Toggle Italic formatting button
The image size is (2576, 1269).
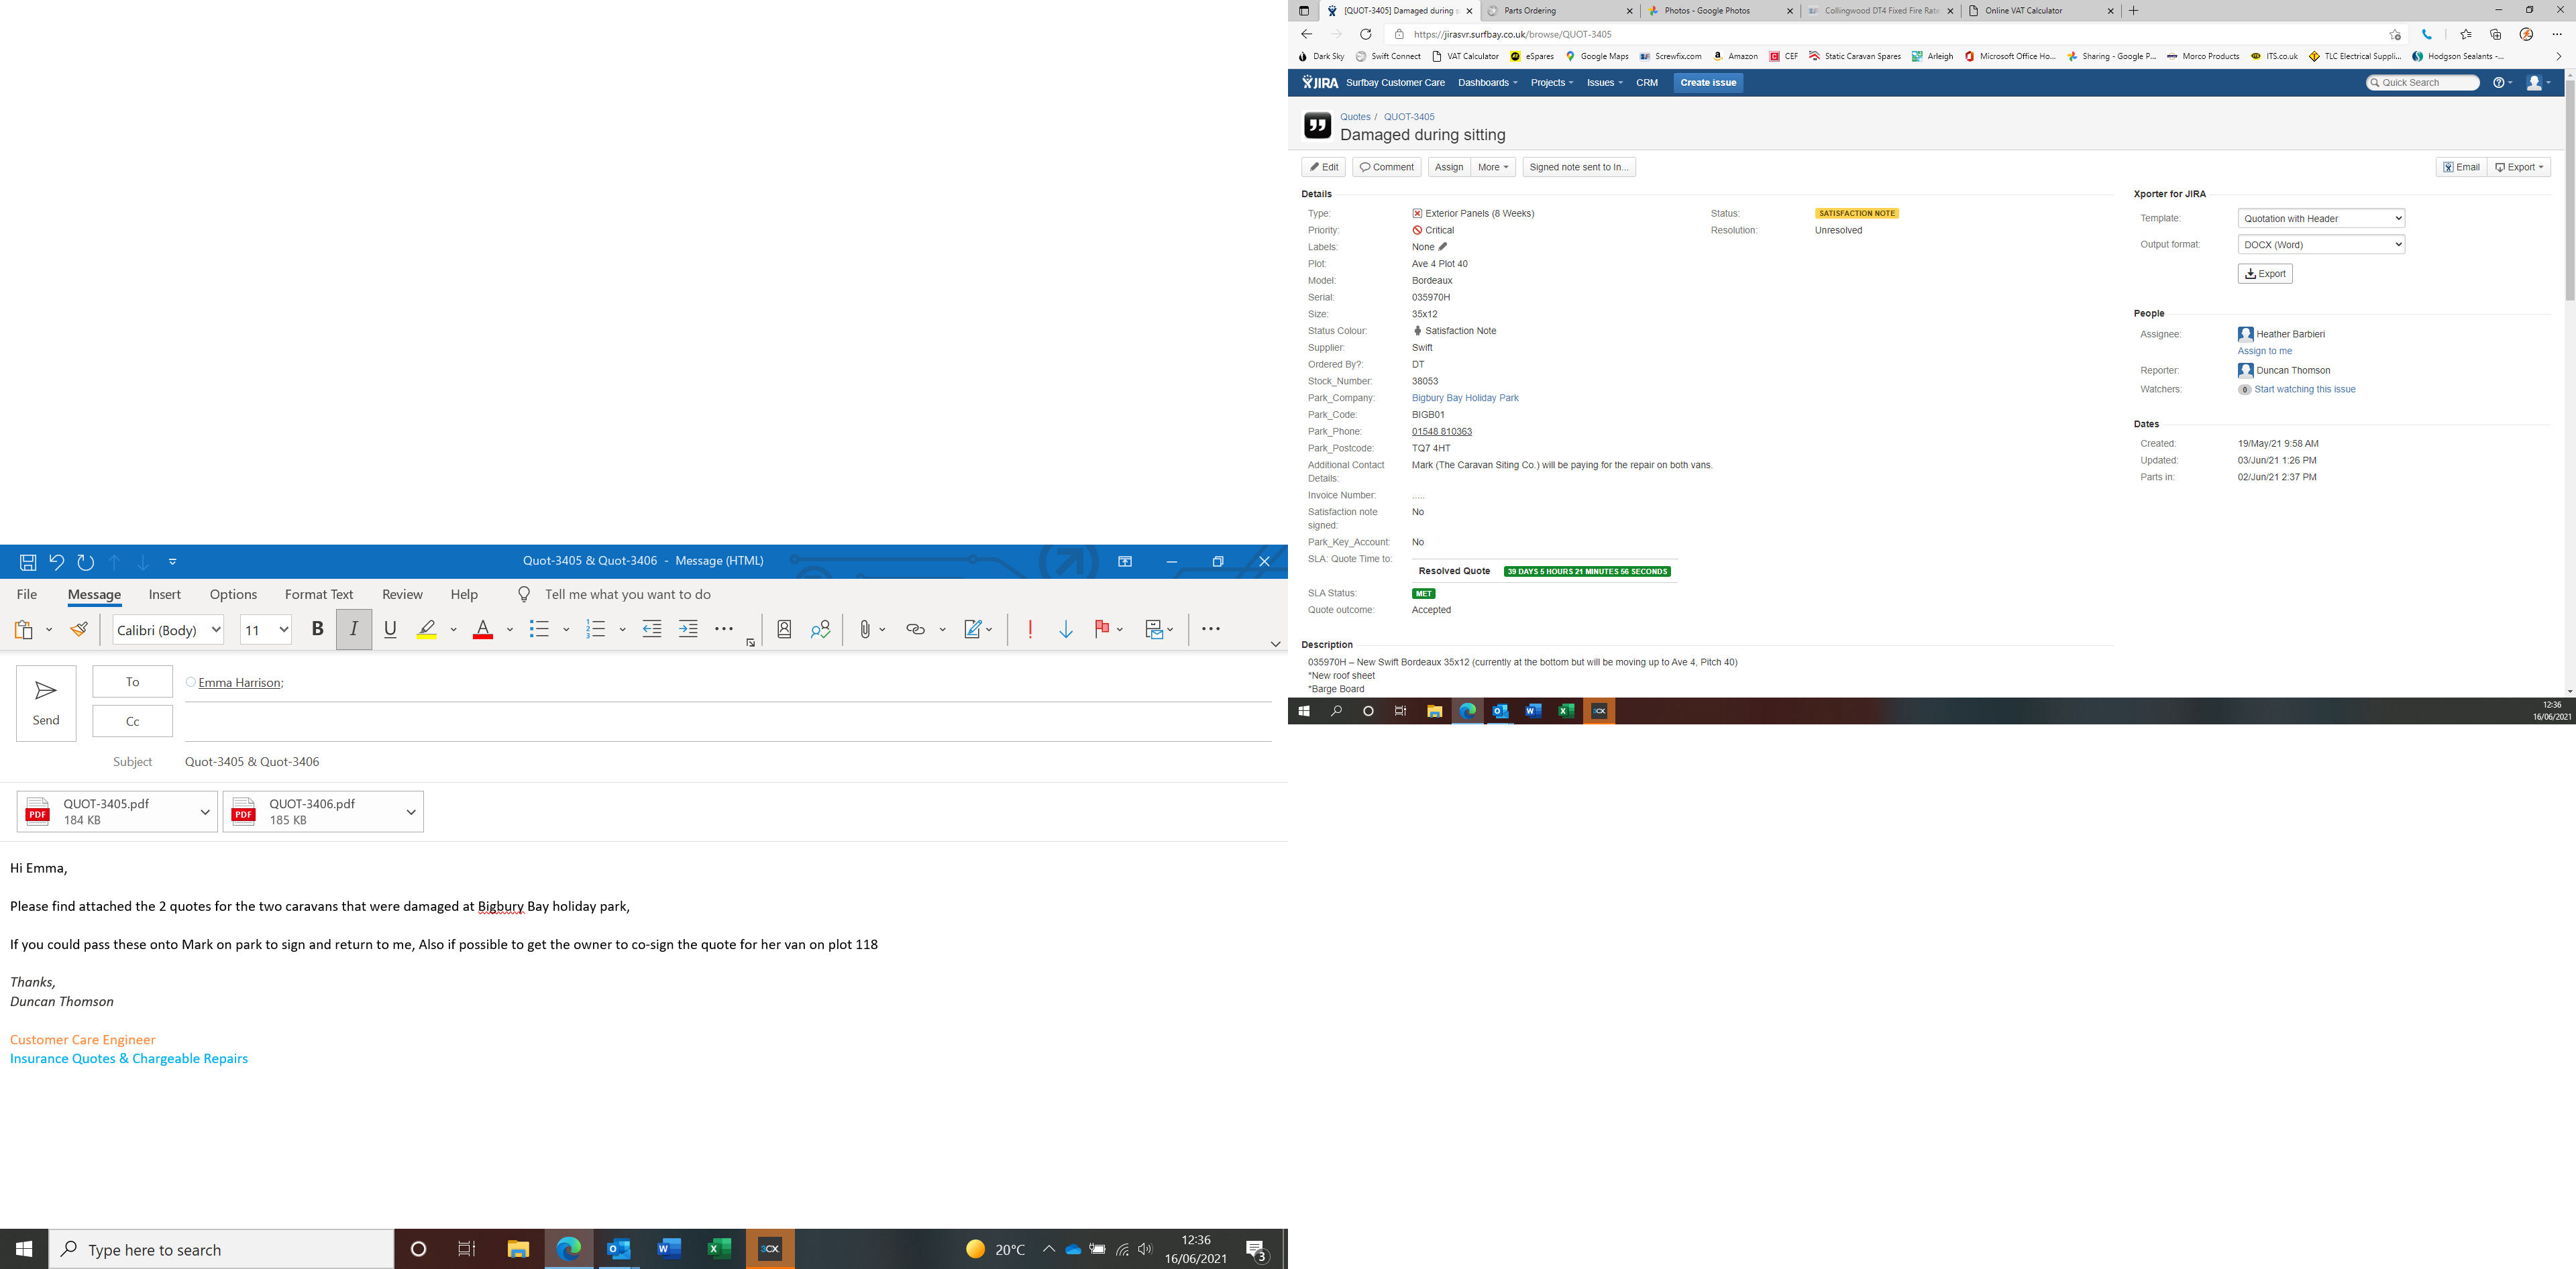[x=354, y=629]
